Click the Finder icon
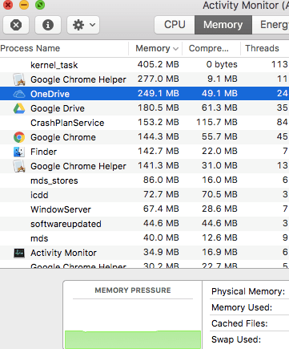This screenshot has height=349, width=289. pos(19,152)
